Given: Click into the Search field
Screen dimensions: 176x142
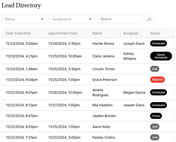Looking at the screenshot, I should [120, 19].
